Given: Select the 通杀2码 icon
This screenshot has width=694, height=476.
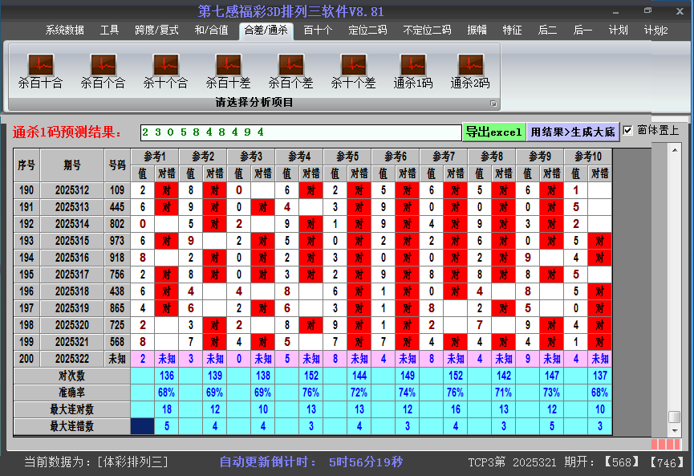Looking at the screenshot, I should click(470, 71).
